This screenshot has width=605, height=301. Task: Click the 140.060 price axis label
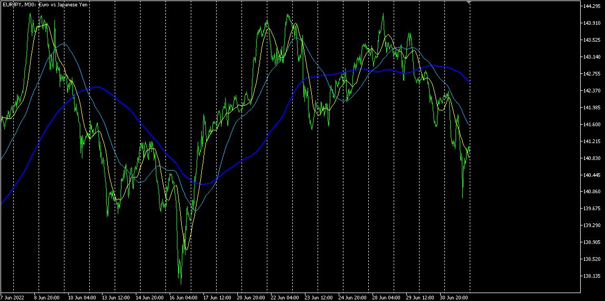pos(592,192)
